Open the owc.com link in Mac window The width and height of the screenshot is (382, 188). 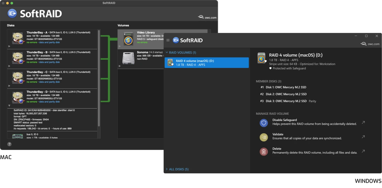pyautogui.click(x=207, y=17)
